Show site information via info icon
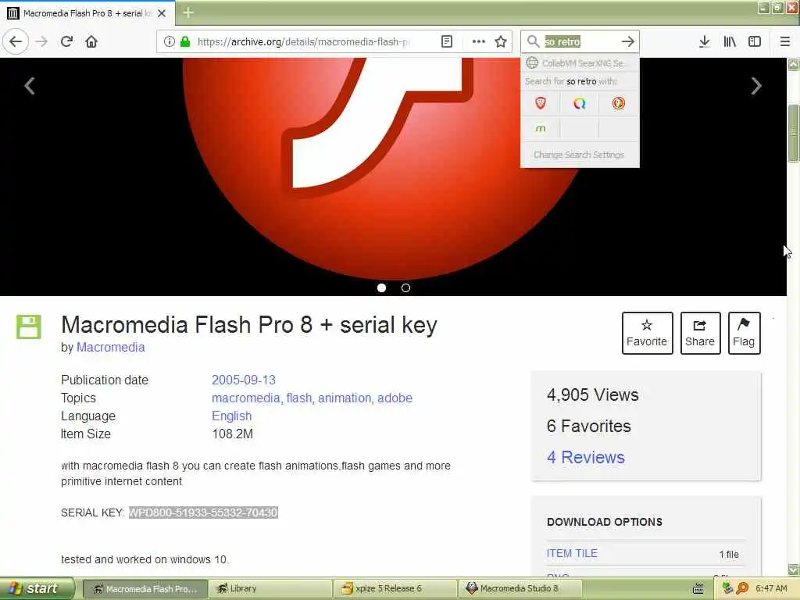Image resolution: width=800 pixels, height=600 pixels. 170,41
